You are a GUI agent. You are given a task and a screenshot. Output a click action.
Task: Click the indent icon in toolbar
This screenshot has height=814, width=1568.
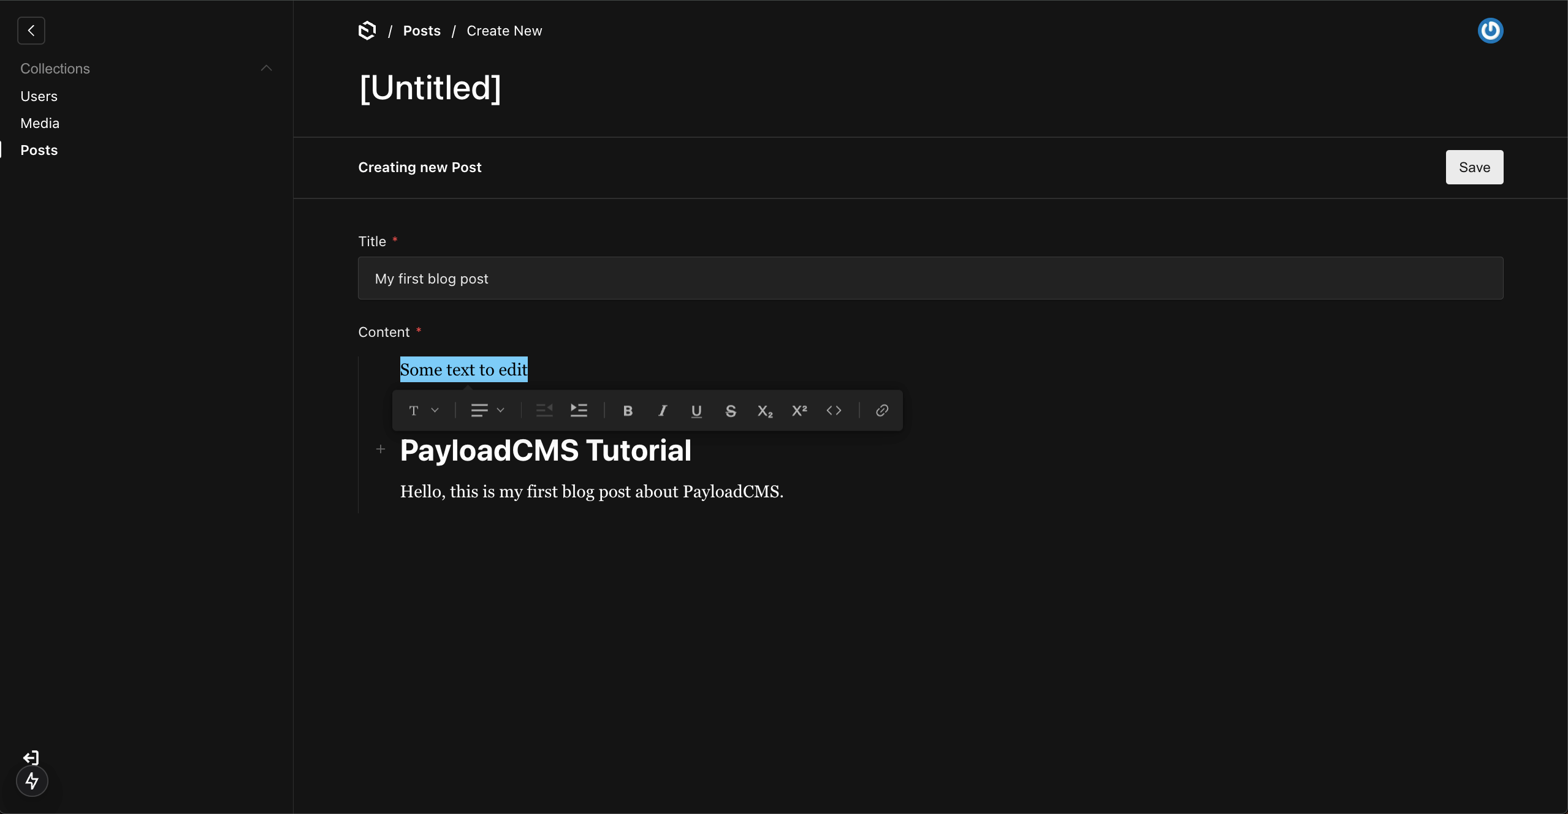579,410
